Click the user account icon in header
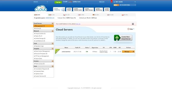Image resolution: width=172 pixels, height=96 pixels. 114,2
